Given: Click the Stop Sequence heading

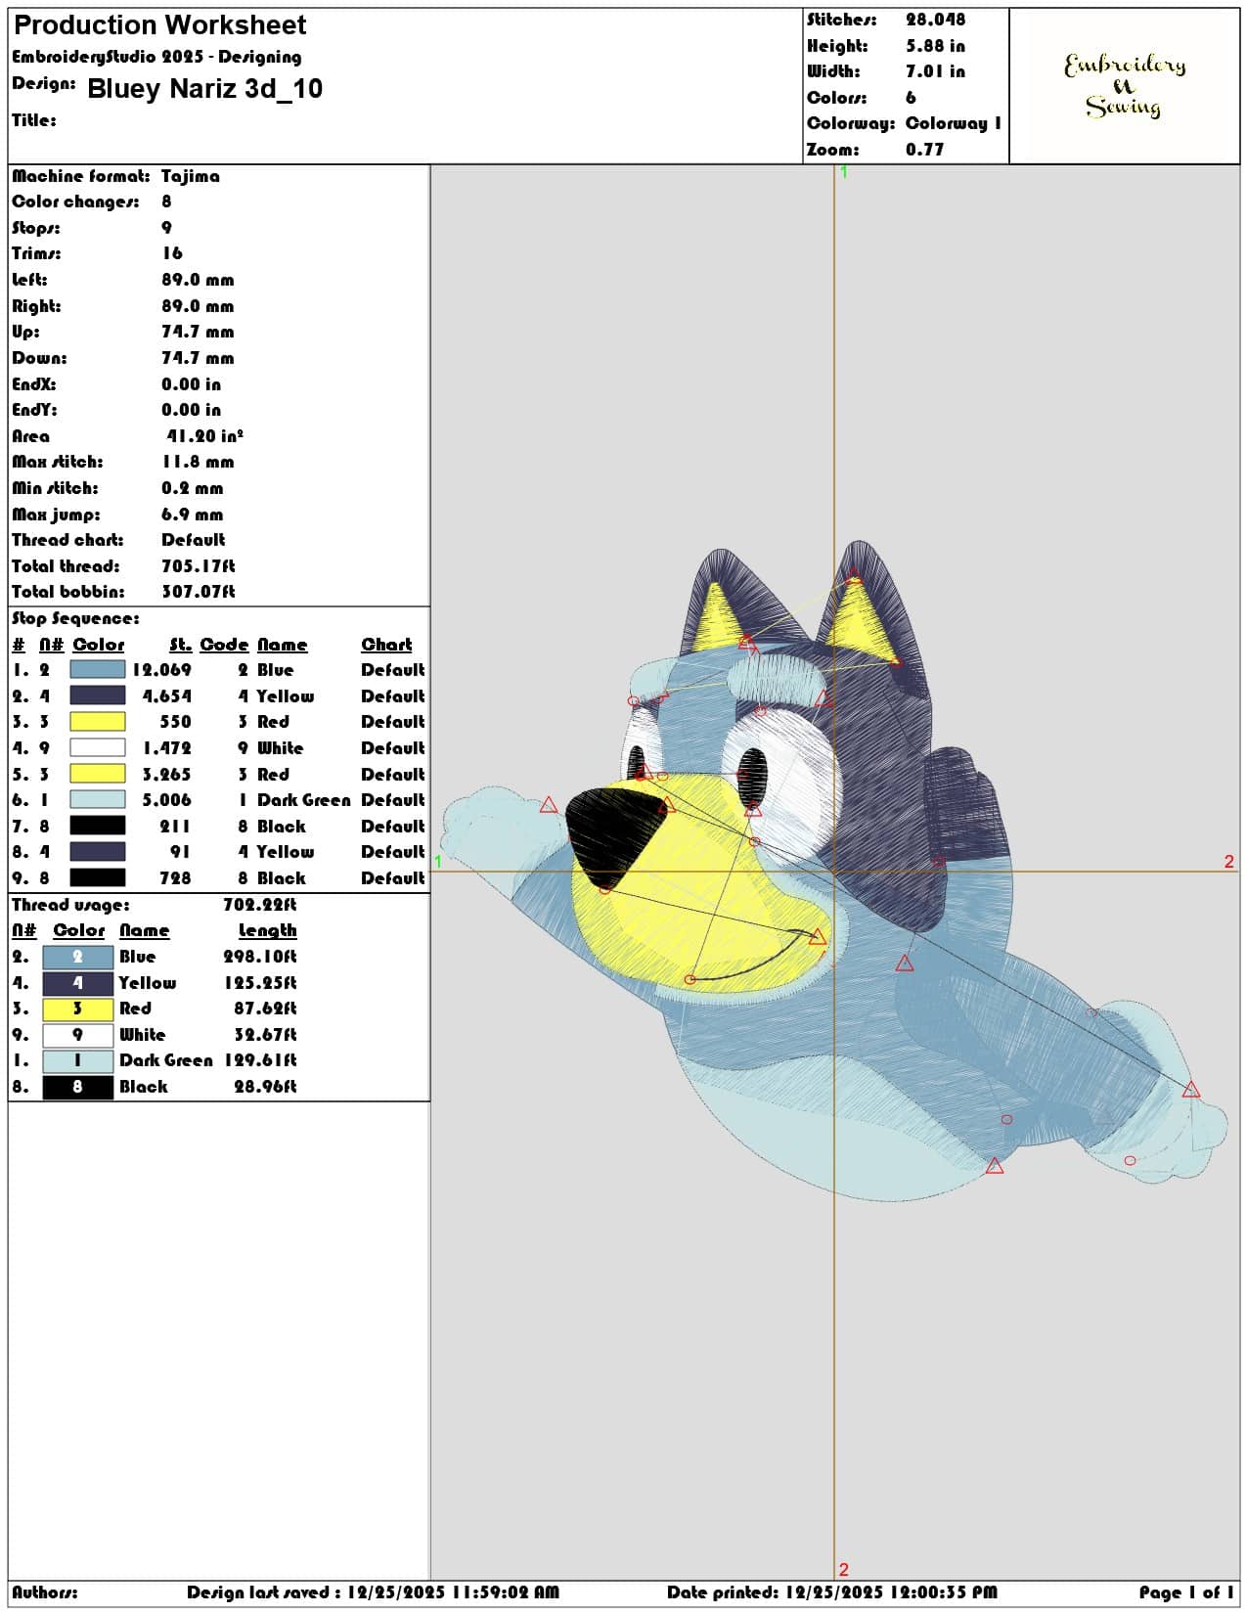Looking at the screenshot, I should 75,618.
